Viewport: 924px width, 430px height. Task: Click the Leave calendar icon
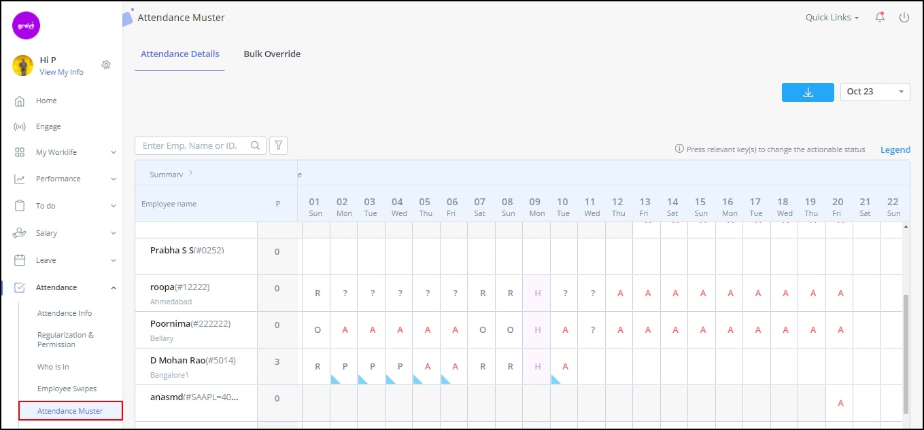(x=20, y=260)
